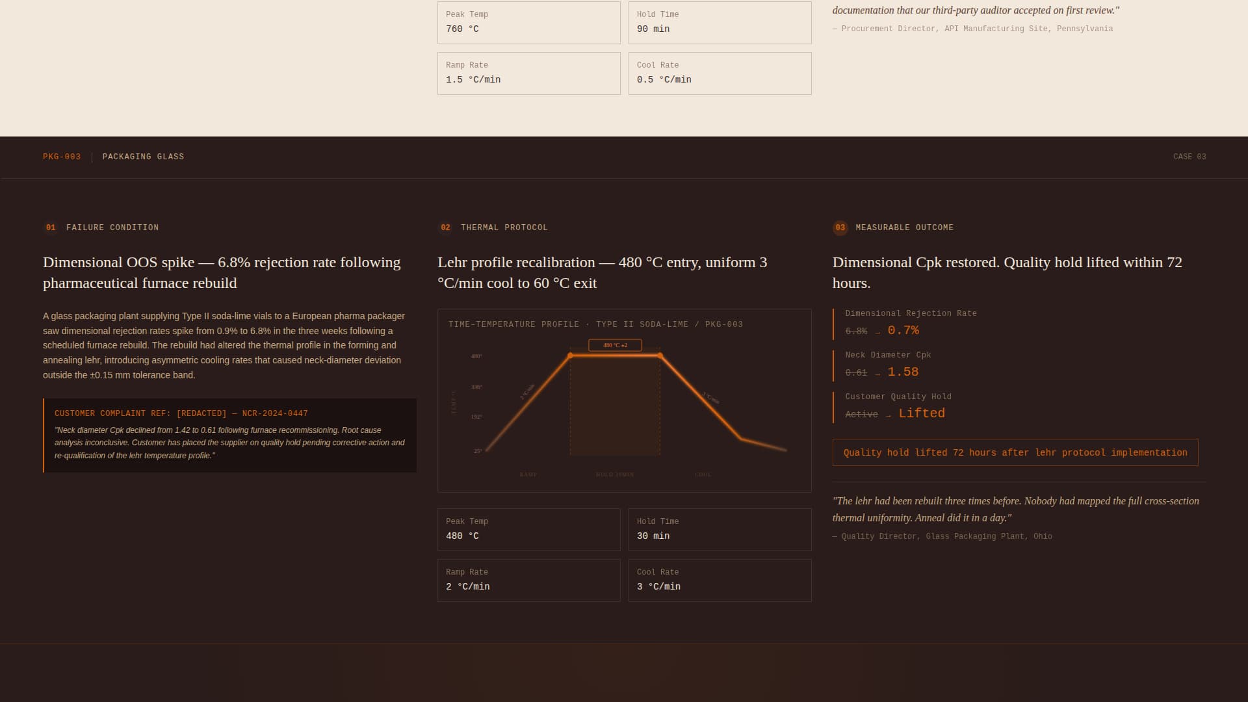Toggle the Neck Diameter Cpk 1.58 metric

pos(906,371)
